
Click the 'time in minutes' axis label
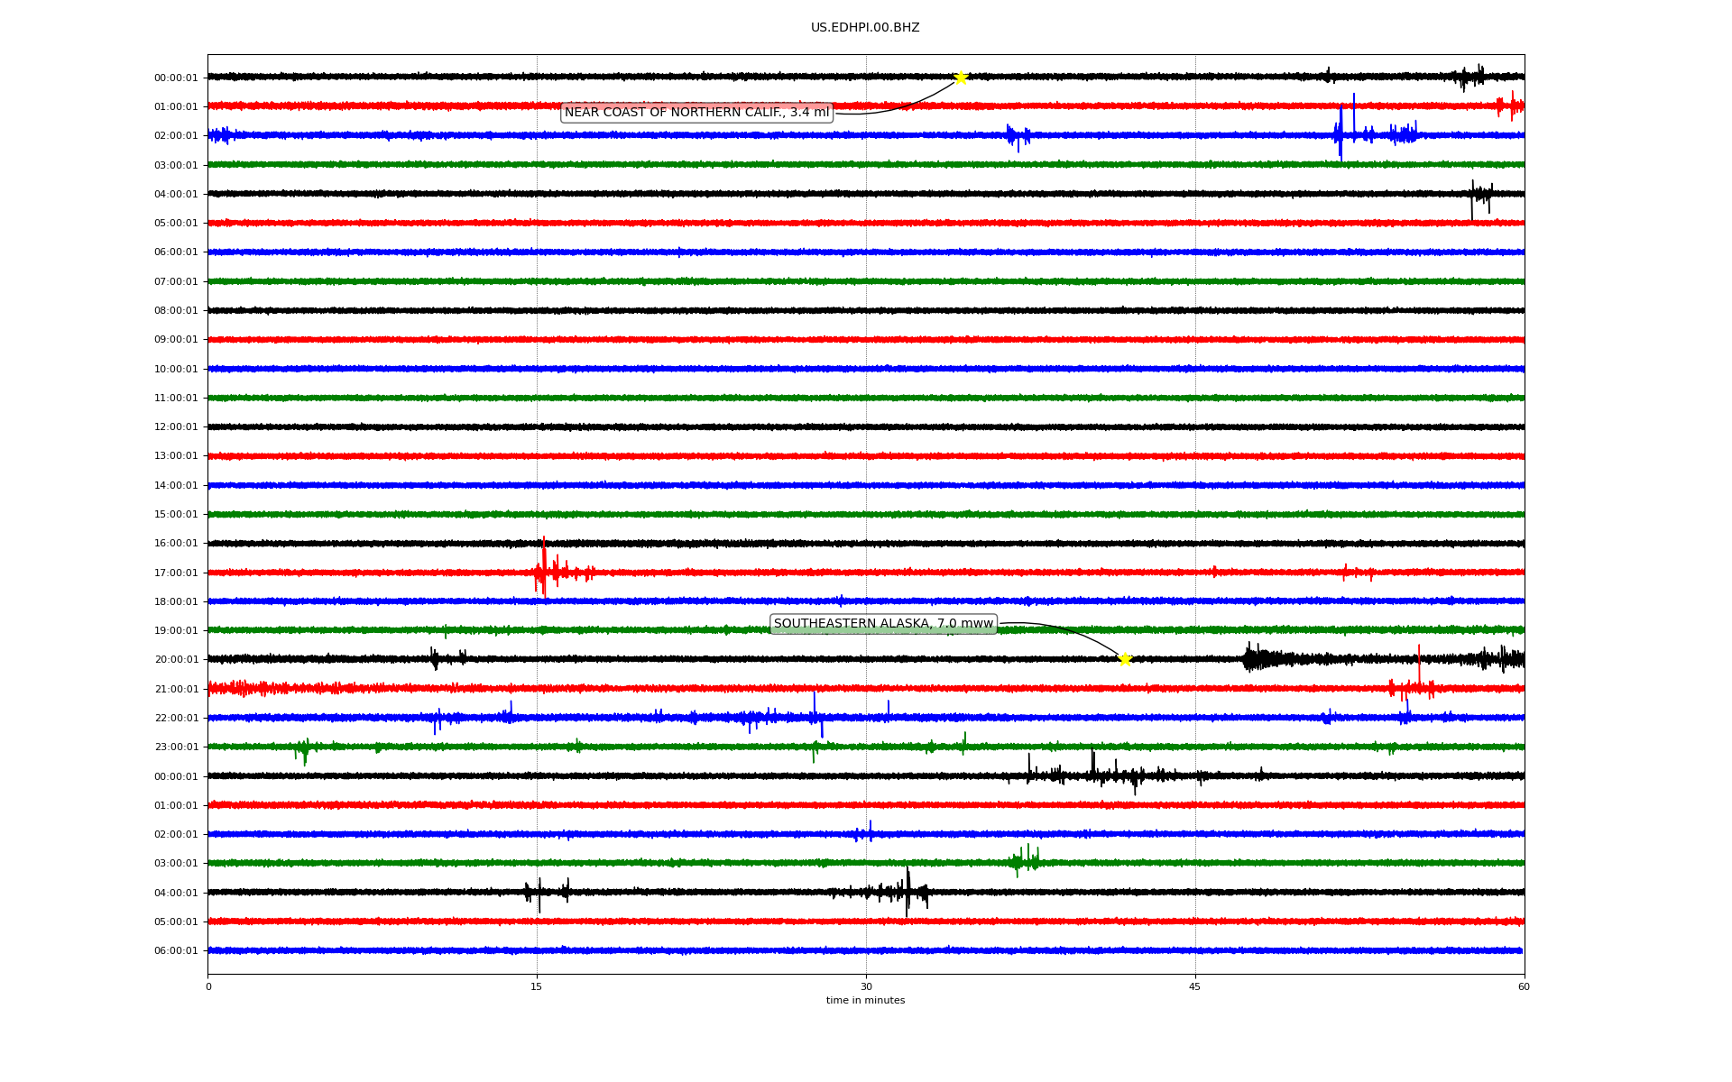pyautogui.click(x=865, y=1001)
